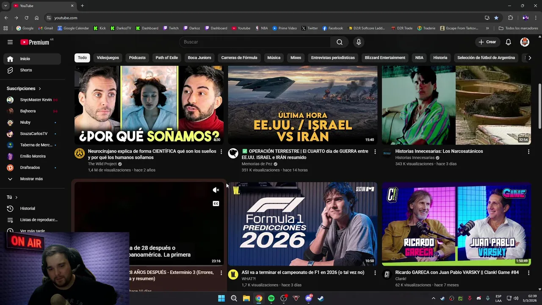Open Todos los marcadores folder
Viewport: 542px width, 305px height.
(x=518, y=28)
